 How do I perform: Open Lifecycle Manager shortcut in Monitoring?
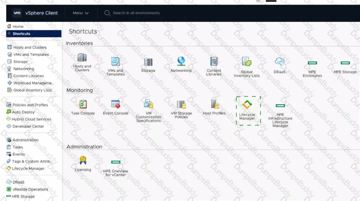point(247,105)
